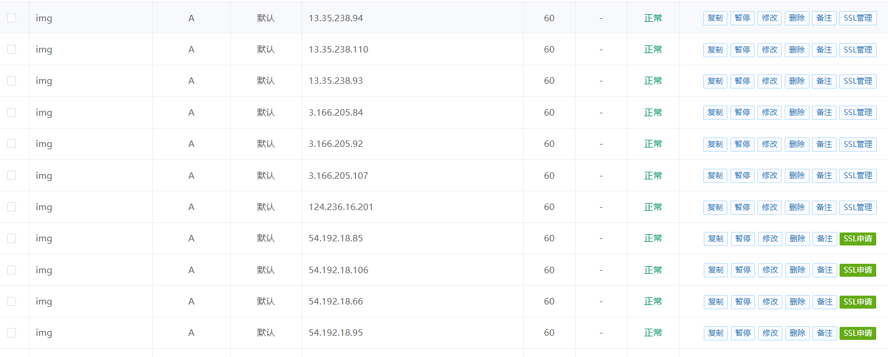Click 暂停 for record 54.192.18.95
This screenshot has height=357, width=888.
point(743,333)
